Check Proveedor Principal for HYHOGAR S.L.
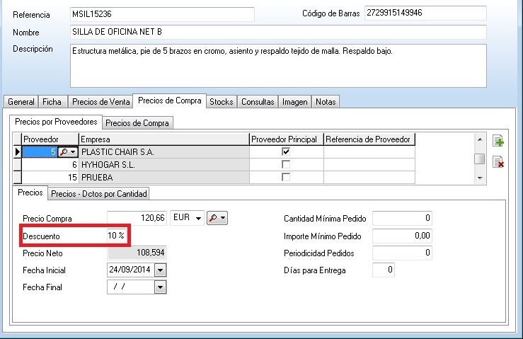The height and width of the screenshot is (339, 523). (286, 164)
